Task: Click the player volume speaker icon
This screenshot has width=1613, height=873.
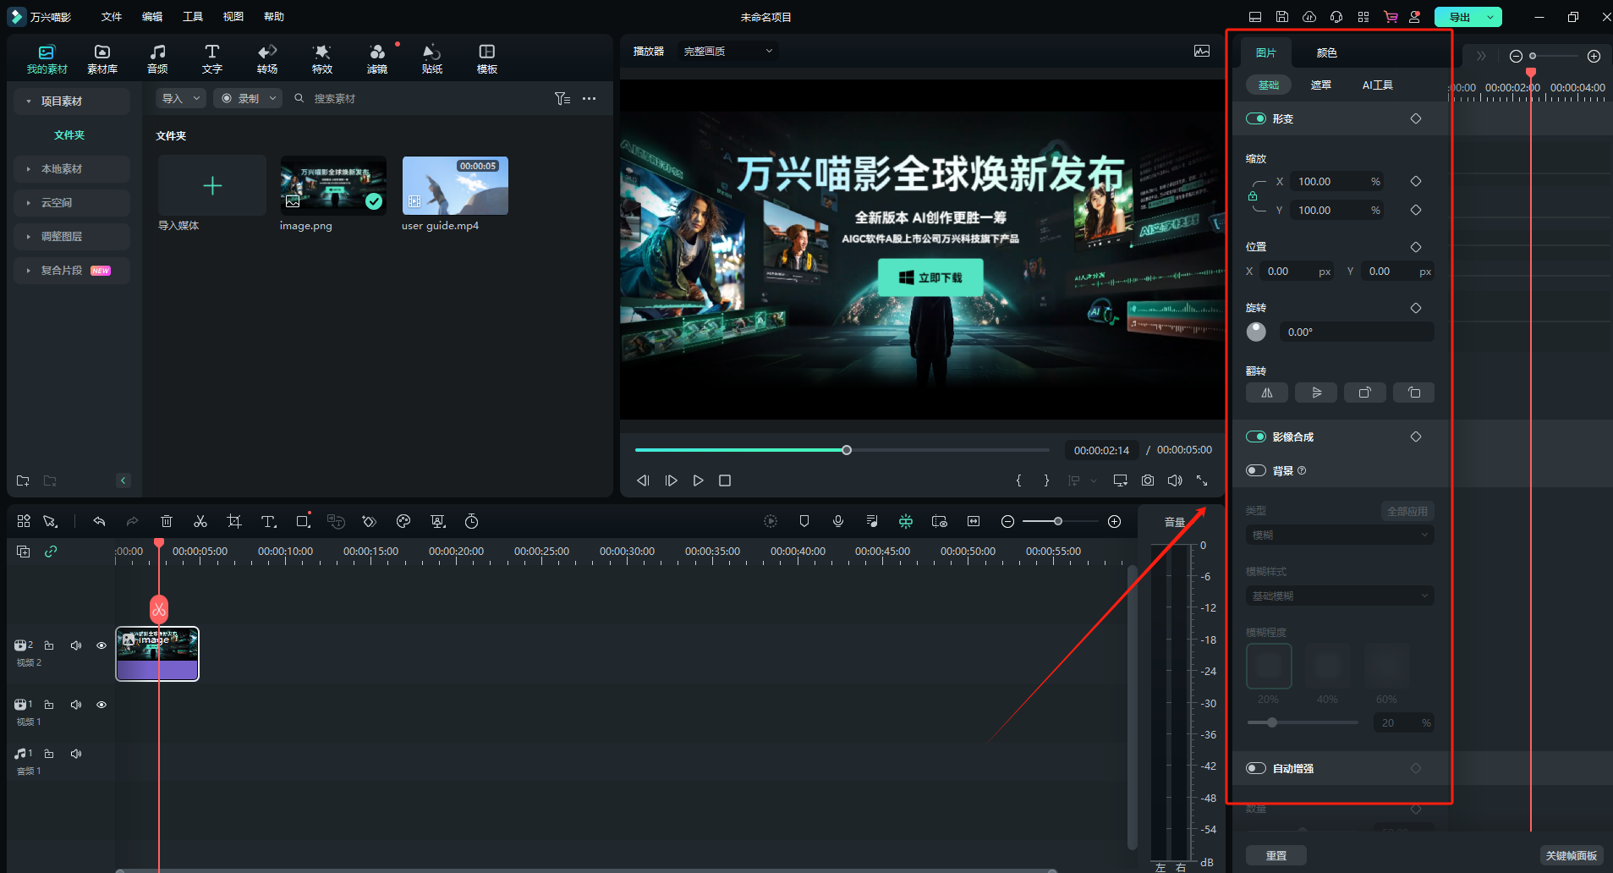Action: click(1175, 480)
